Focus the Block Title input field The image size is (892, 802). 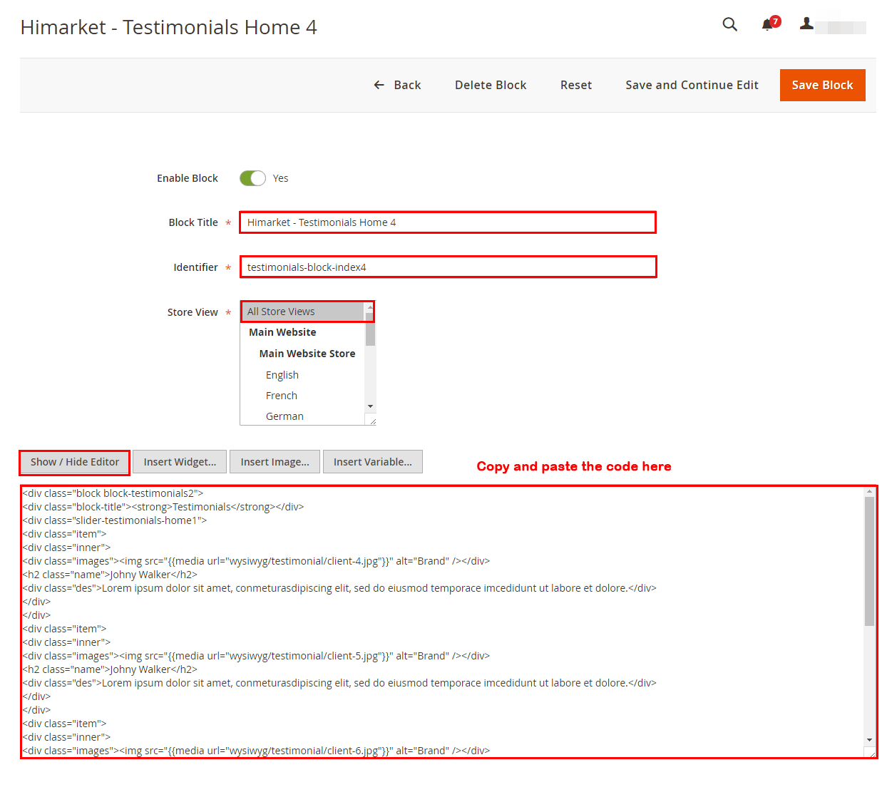tap(448, 222)
